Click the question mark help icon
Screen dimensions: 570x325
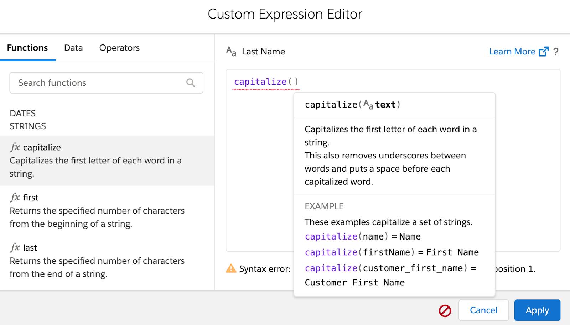tap(556, 52)
